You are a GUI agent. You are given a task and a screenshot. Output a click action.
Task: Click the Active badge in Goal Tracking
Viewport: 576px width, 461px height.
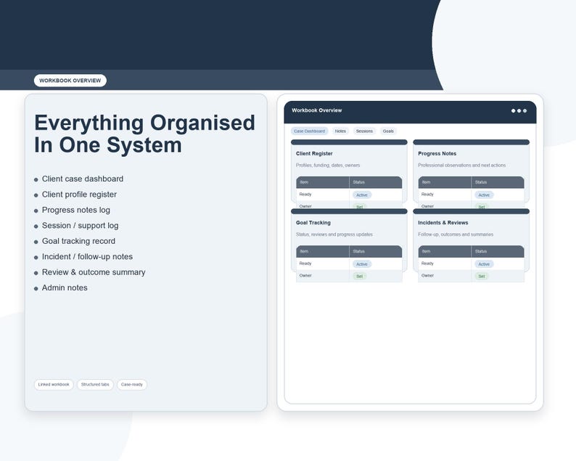(362, 264)
